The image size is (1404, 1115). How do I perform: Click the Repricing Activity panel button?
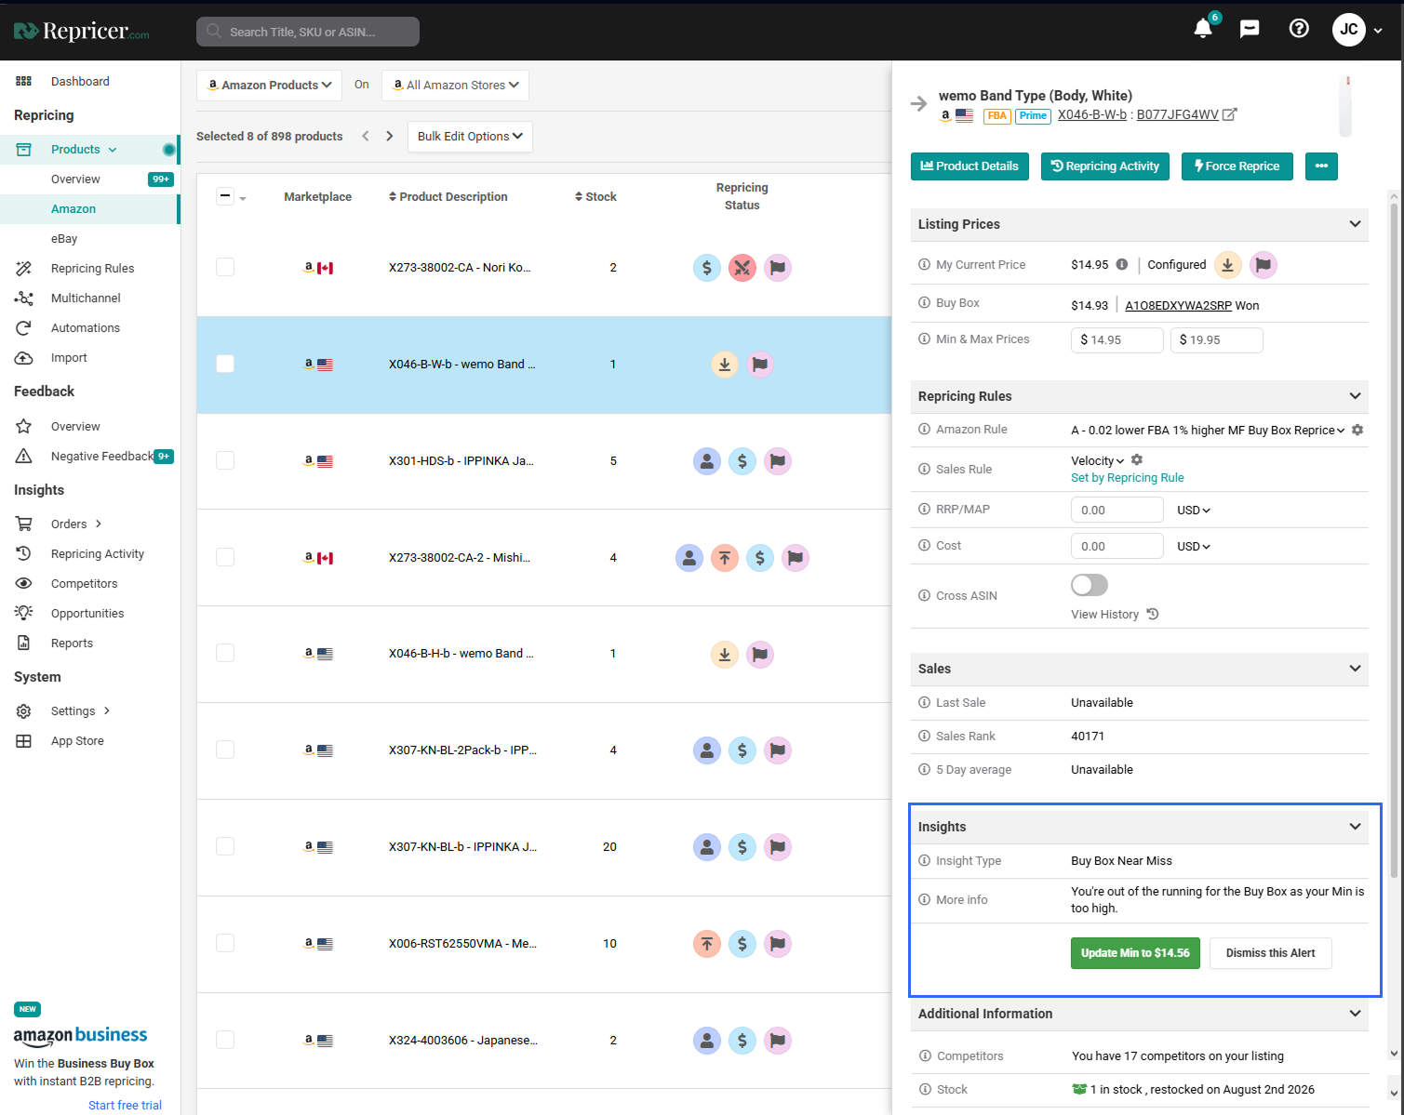click(x=1105, y=166)
